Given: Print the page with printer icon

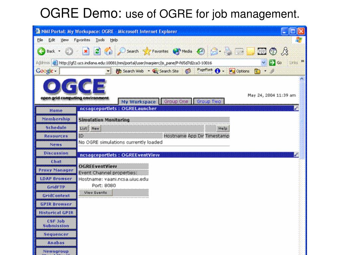Looking at the screenshot, I should pyautogui.click(x=228, y=51).
